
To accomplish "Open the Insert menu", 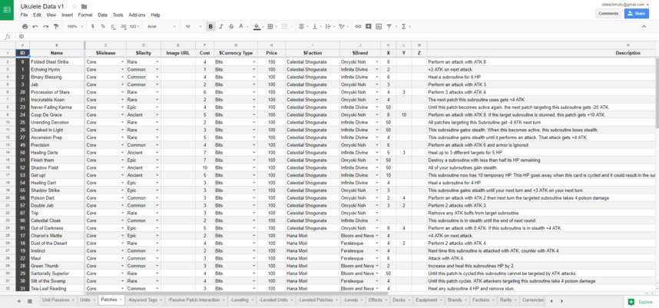I will click(67, 15).
